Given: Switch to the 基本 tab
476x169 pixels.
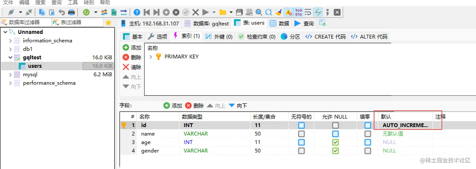Looking at the screenshot, I should click(133, 37).
